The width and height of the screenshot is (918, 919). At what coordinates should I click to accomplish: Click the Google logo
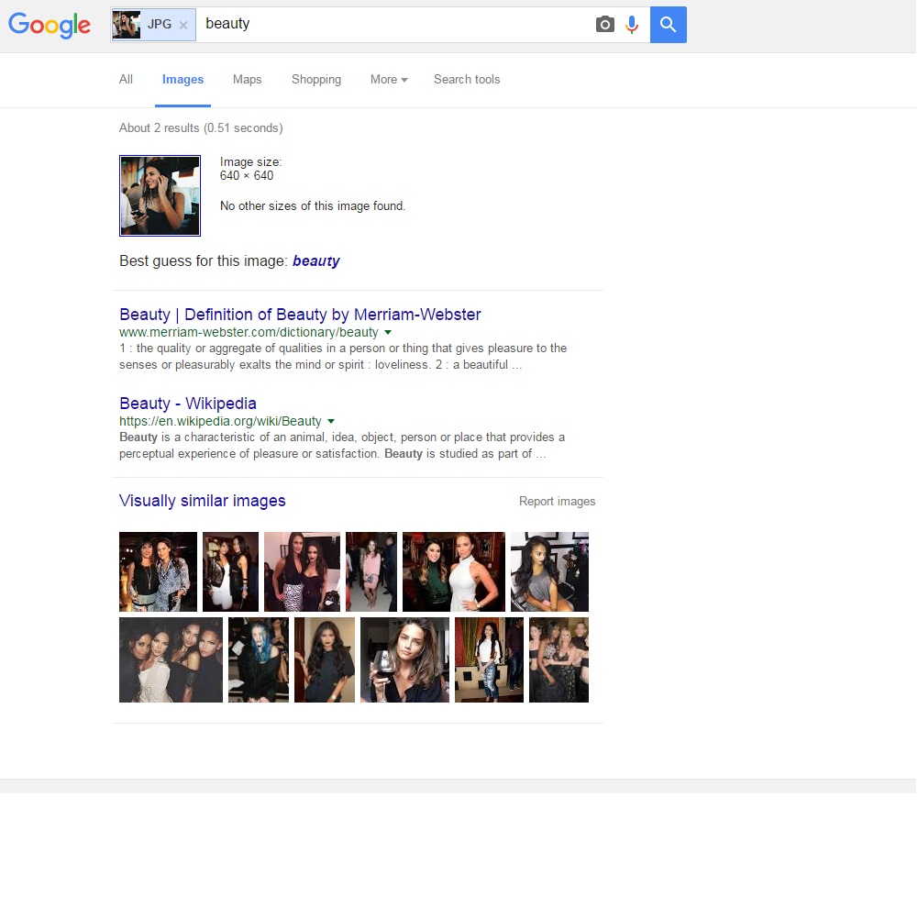50,25
